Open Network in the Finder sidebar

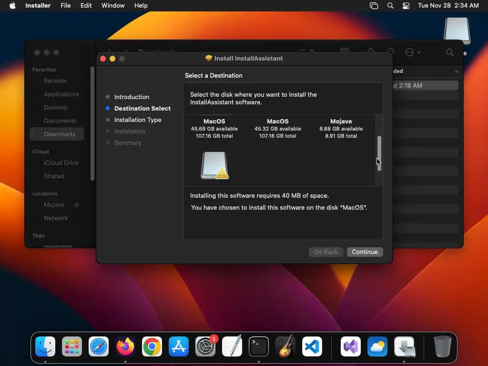pyautogui.click(x=56, y=218)
